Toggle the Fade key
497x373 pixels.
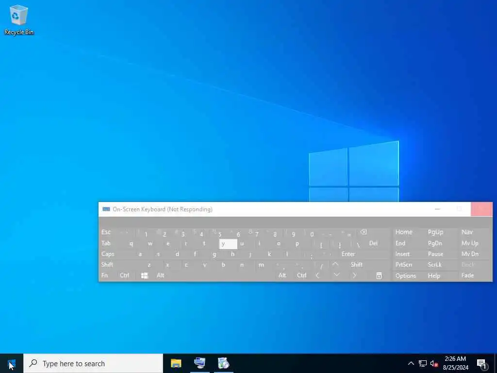pos(467,275)
